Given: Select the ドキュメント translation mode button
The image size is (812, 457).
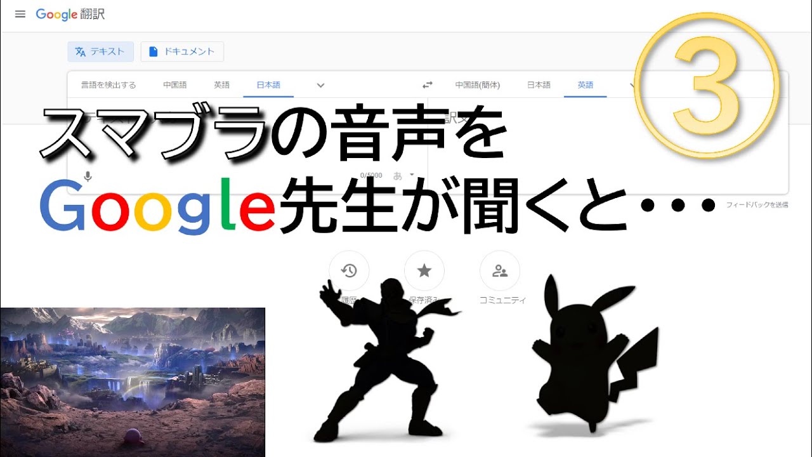Looking at the screenshot, I should (x=182, y=51).
